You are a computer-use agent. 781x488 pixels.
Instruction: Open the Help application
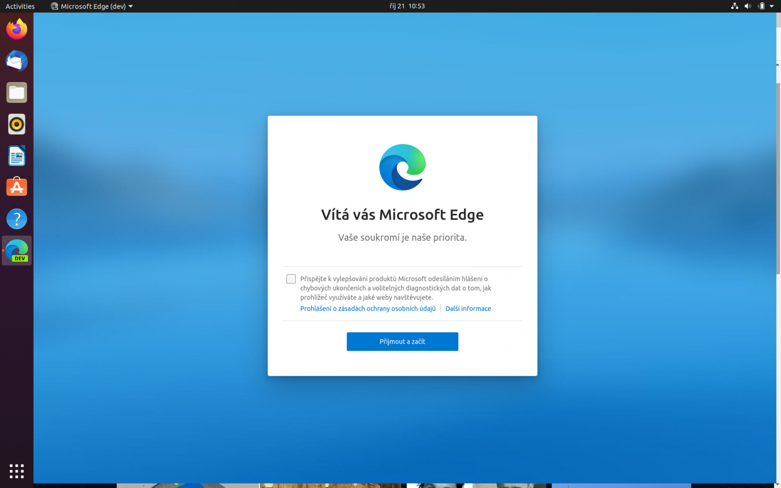(17, 219)
